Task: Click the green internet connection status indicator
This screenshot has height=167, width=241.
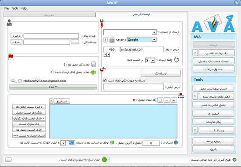Action: [x=104, y=160]
